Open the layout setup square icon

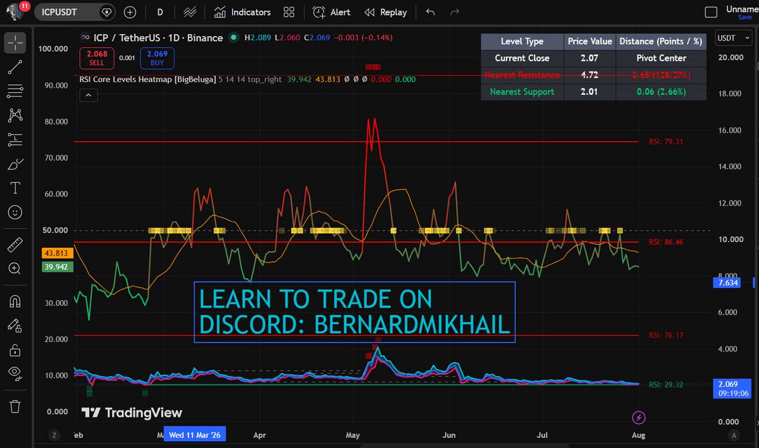click(711, 12)
